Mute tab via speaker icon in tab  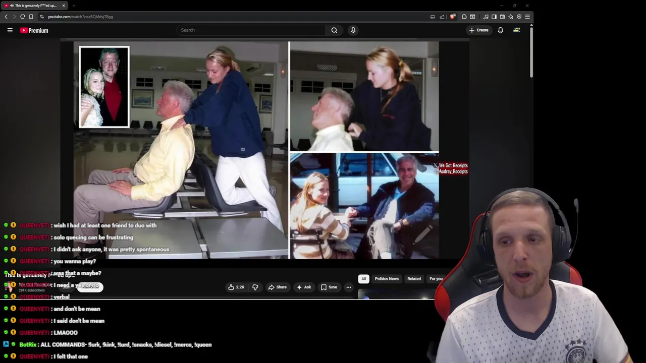[x=12, y=6]
